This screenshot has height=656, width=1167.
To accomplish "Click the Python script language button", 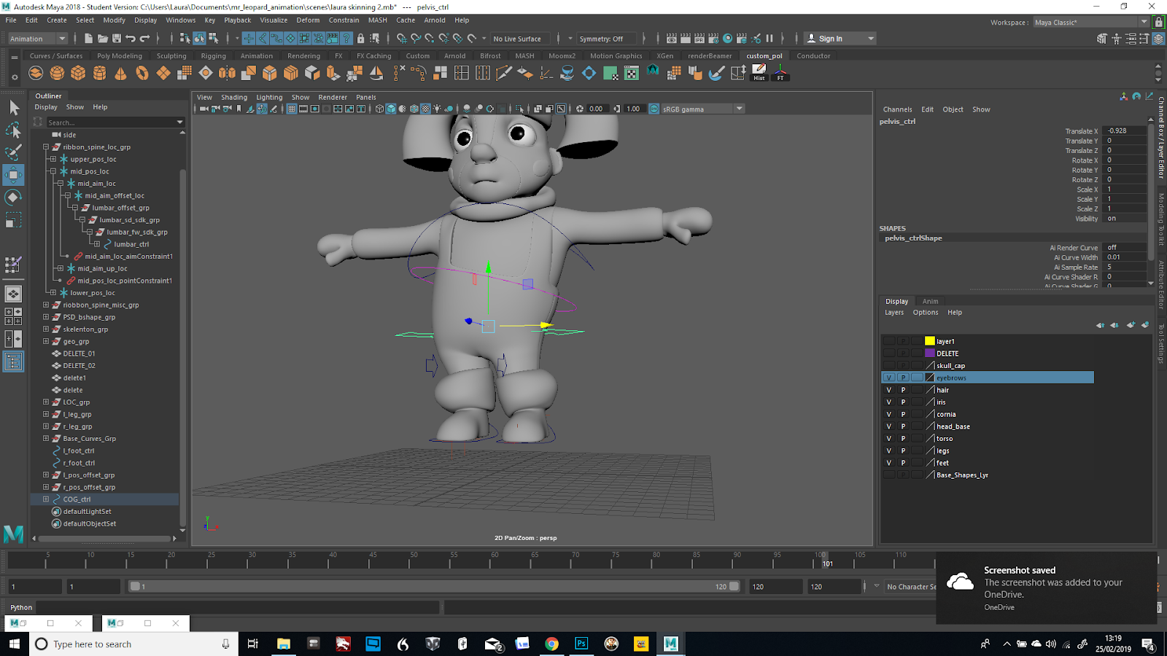I will pyautogui.click(x=21, y=607).
